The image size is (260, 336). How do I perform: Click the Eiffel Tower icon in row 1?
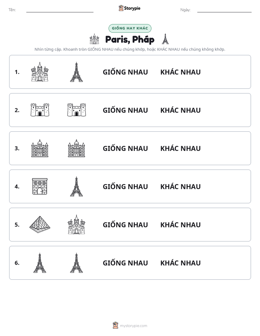pyautogui.click(x=76, y=72)
